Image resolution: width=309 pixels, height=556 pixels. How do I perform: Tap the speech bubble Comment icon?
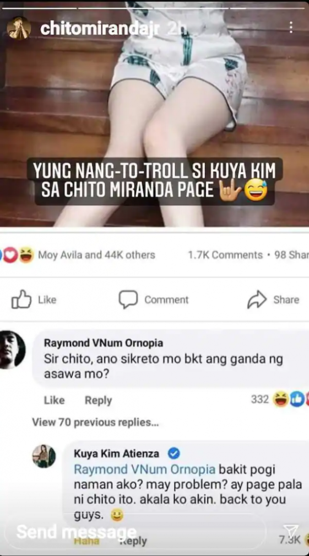coord(128,300)
